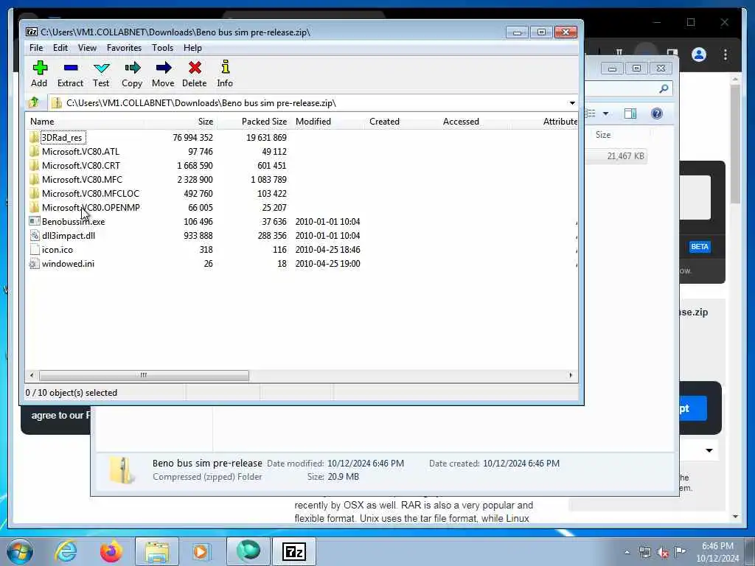Select the Microsoft.VC80.MFC folder icon

34,180
